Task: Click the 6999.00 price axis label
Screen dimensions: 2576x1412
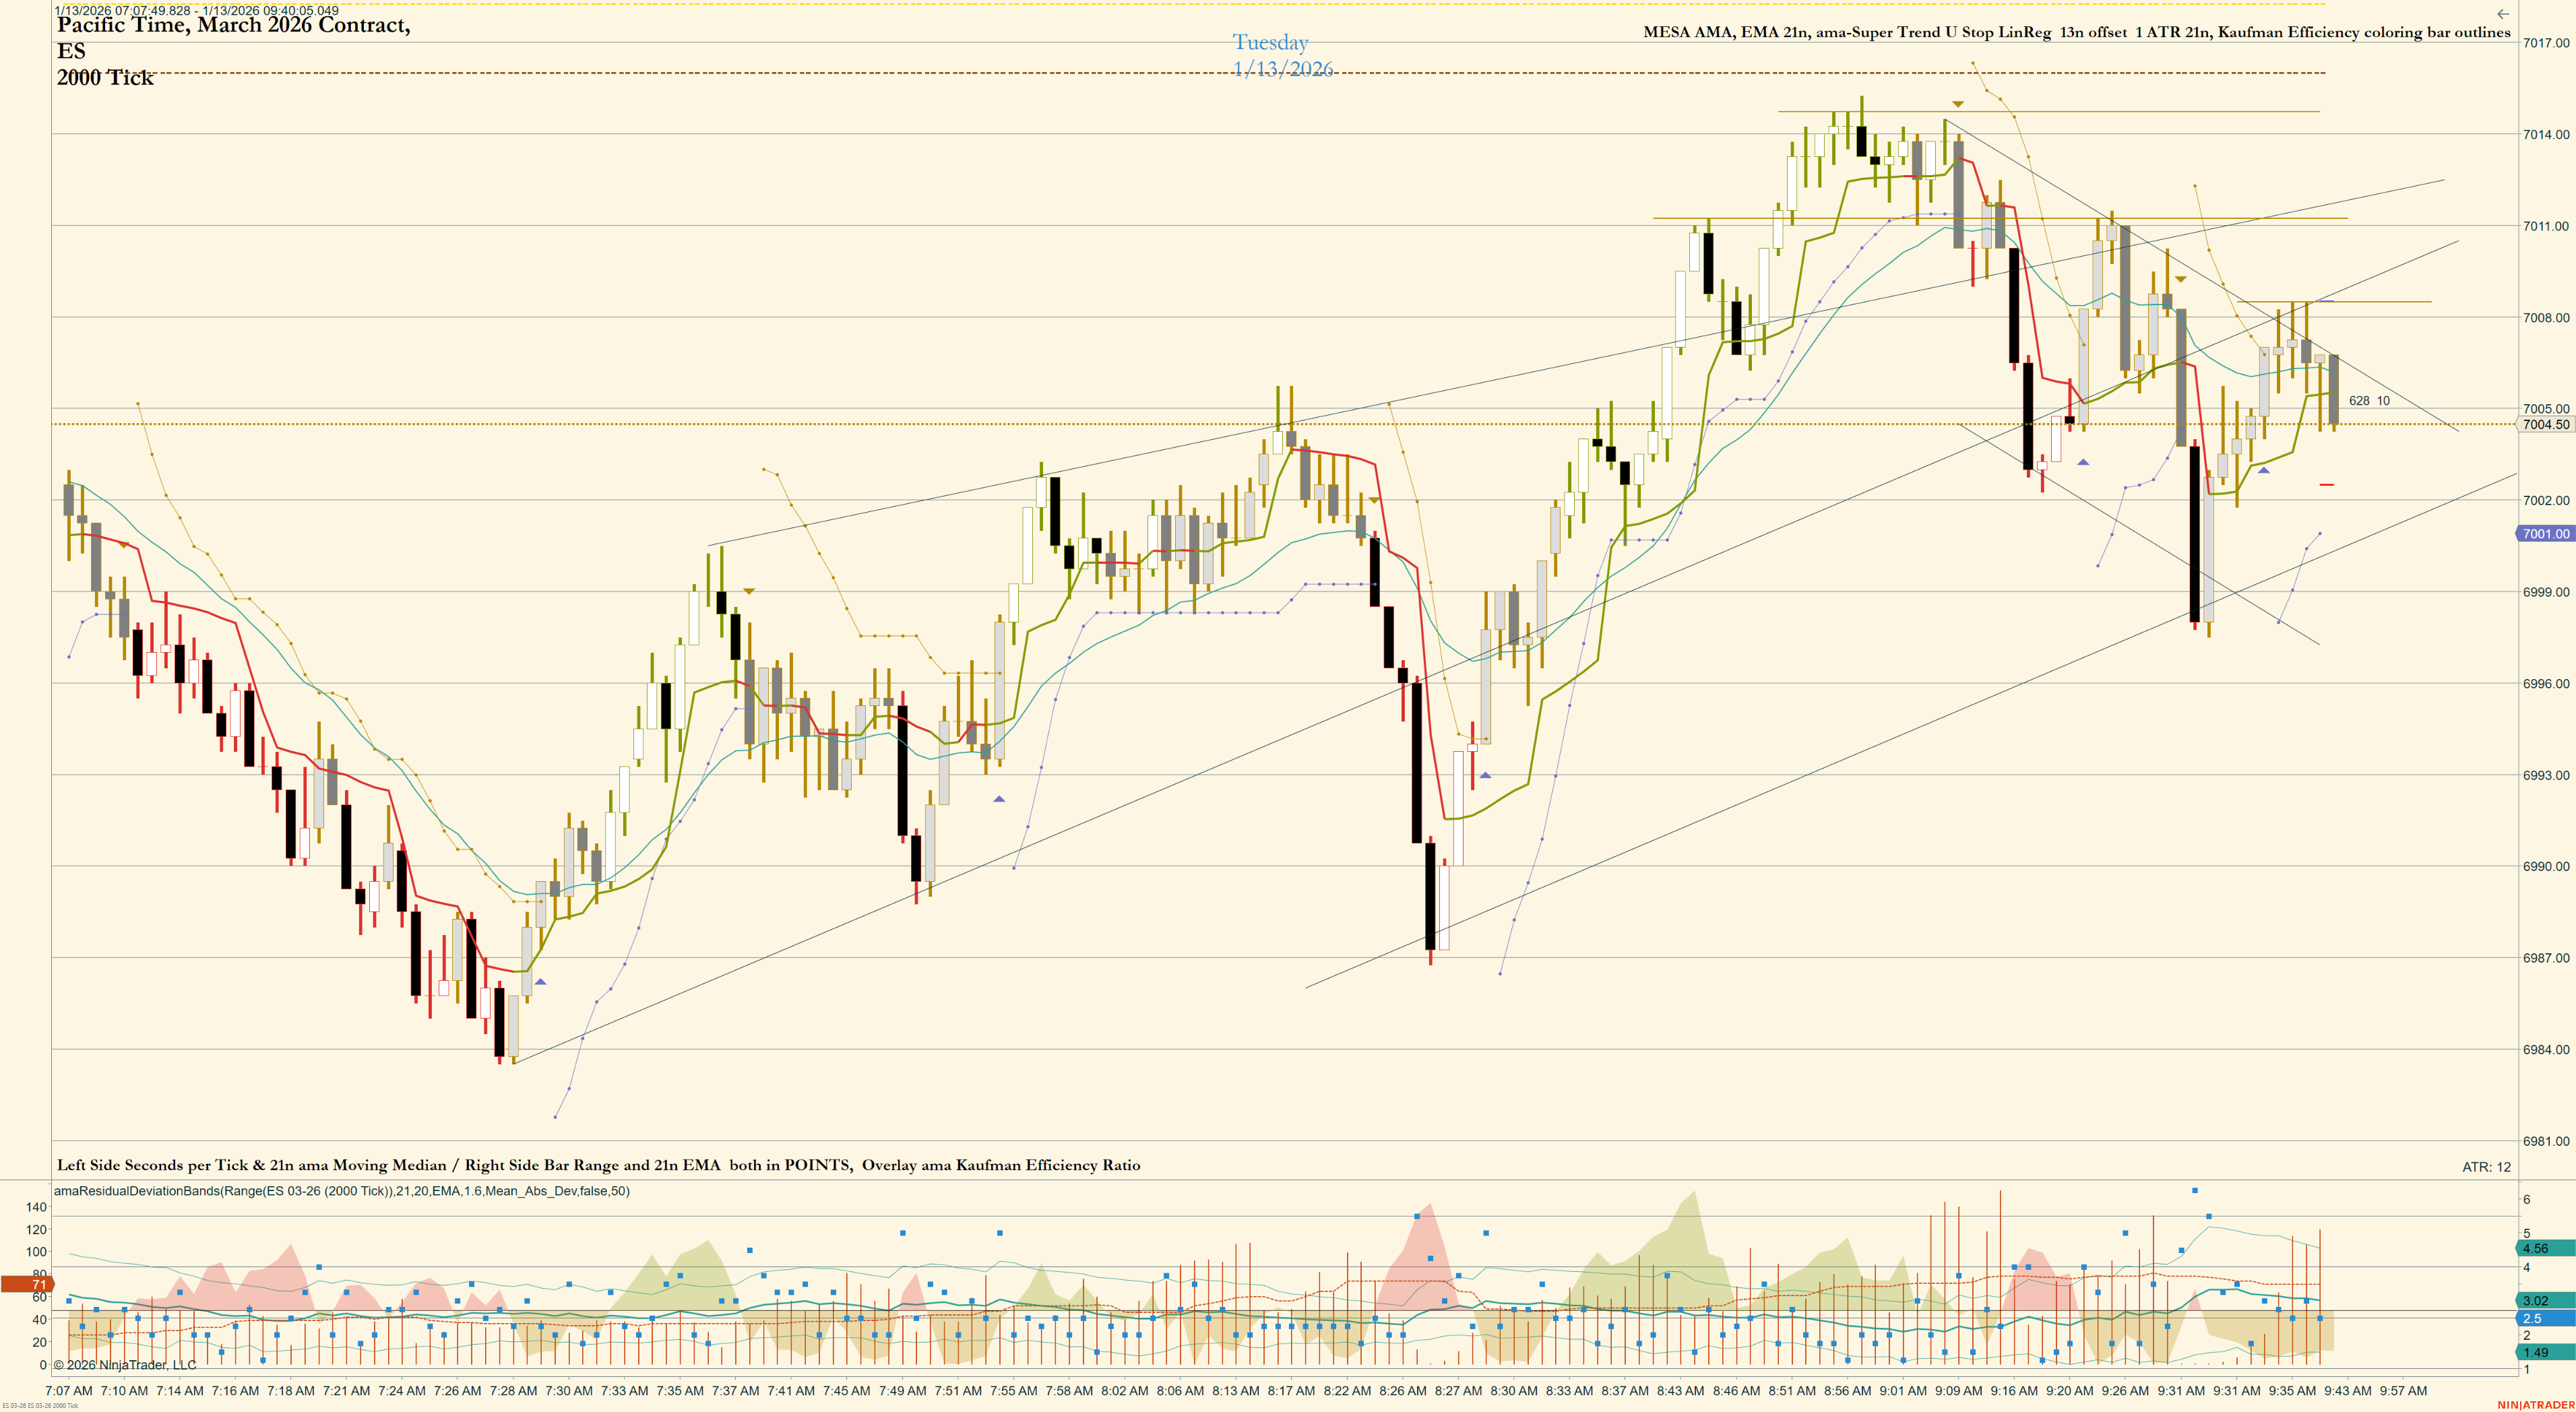Action: click(2546, 592)
